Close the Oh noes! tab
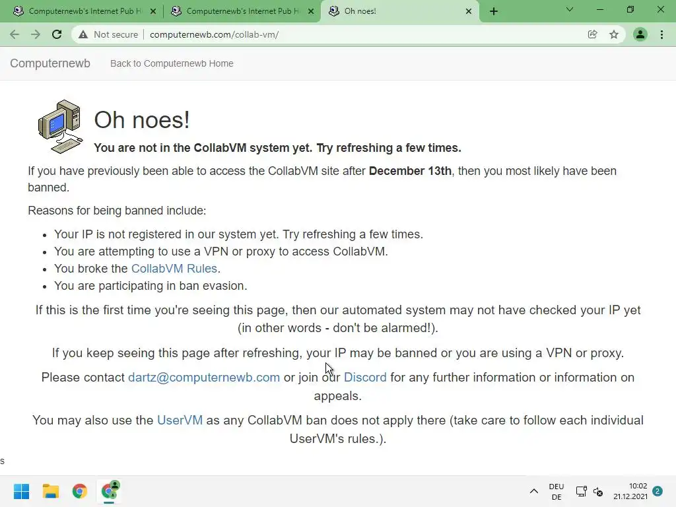 click(x=469, y=11)
